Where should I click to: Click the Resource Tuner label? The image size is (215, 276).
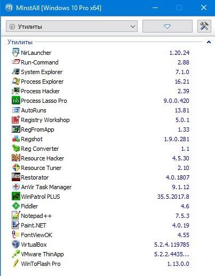tap(41, 168)
